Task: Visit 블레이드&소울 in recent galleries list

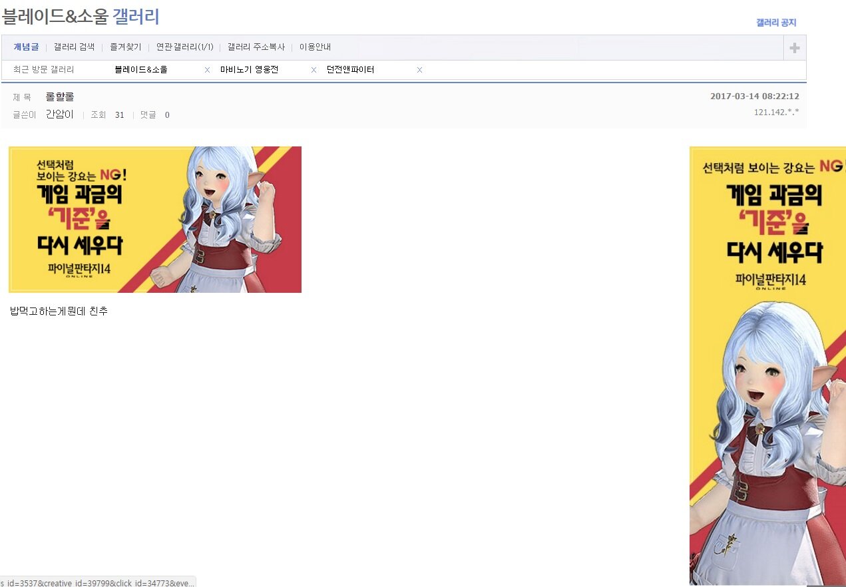Action: click(x=141, y=70)
